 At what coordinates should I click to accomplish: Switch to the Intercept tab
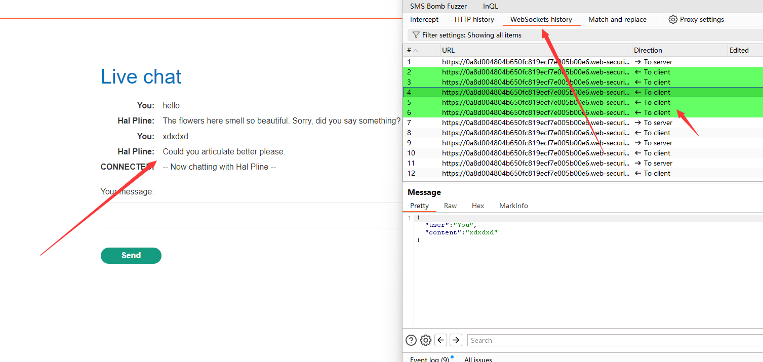[424, 19]
